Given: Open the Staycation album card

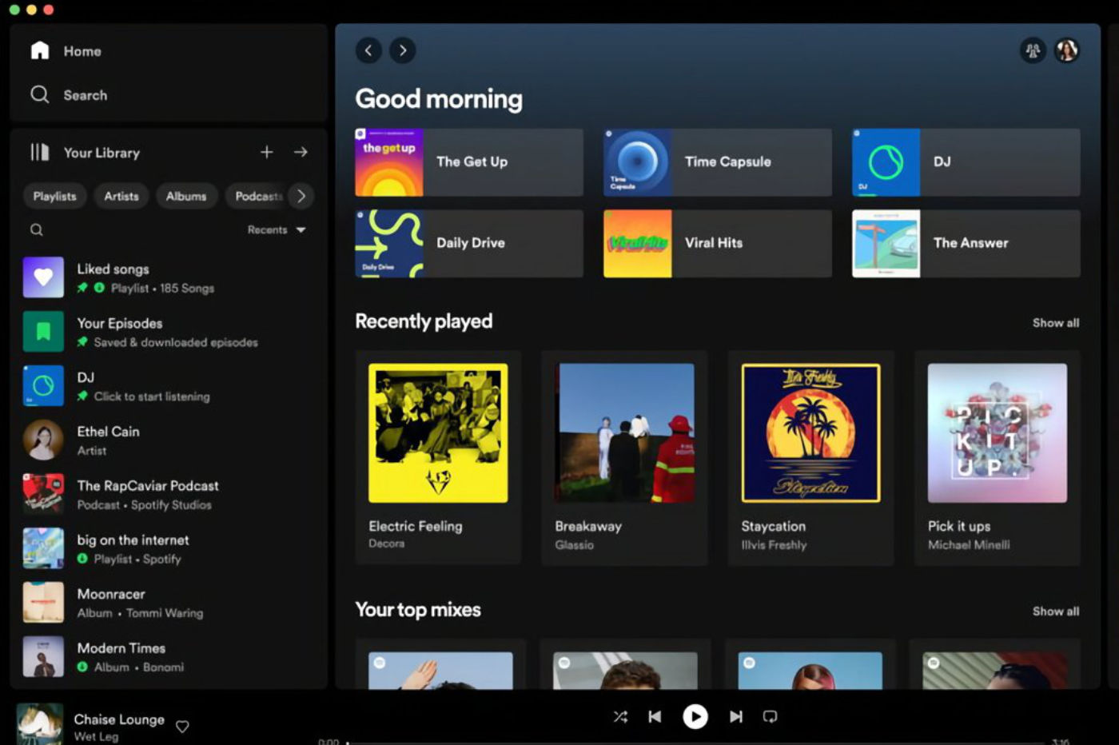Looking at the screenshot, I should tap(810, 458).
